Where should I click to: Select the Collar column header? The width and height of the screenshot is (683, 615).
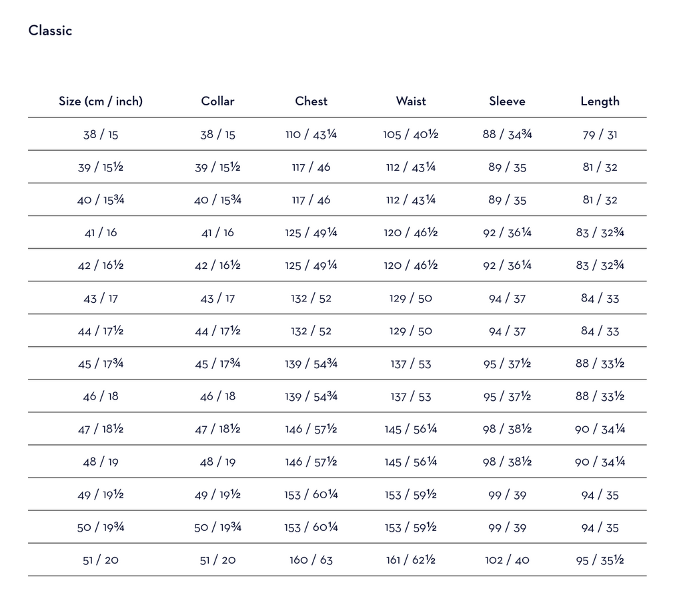pos(217,101)
